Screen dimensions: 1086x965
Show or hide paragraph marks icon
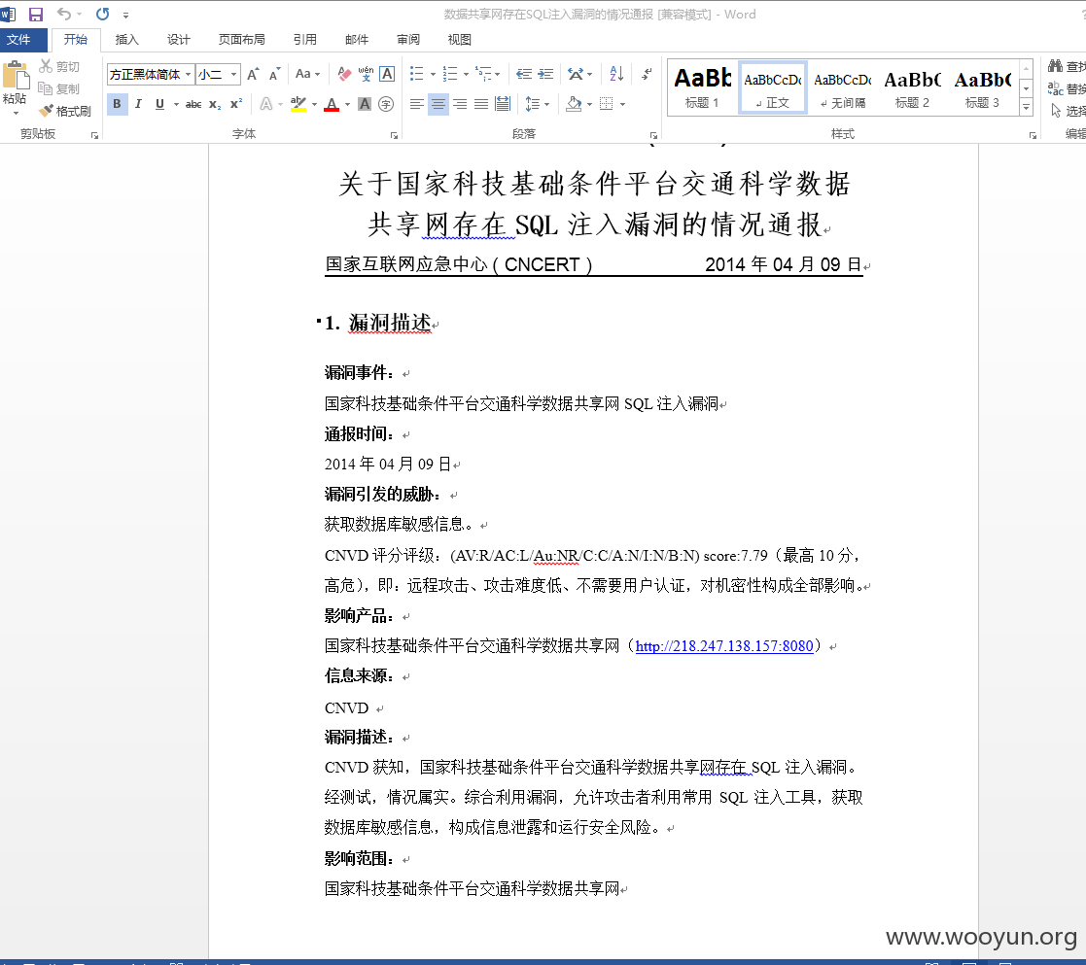(647, 74)
